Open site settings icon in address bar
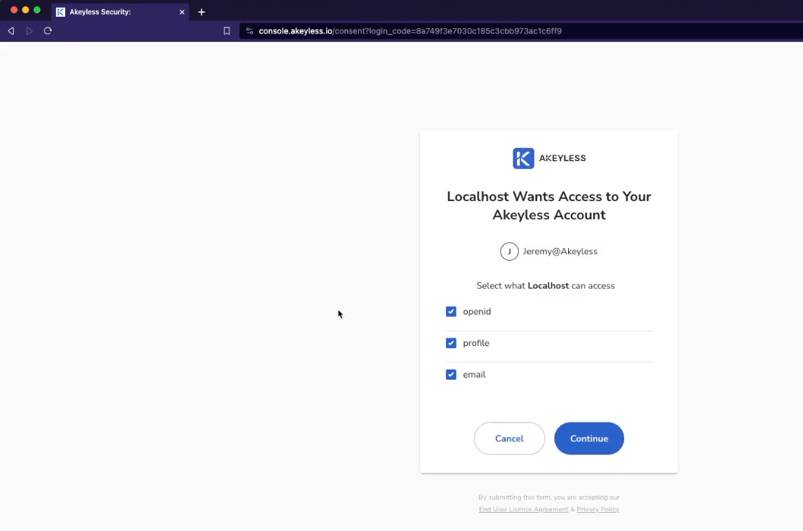This screenshot has width=803, height=531. (x=250, y=31)
